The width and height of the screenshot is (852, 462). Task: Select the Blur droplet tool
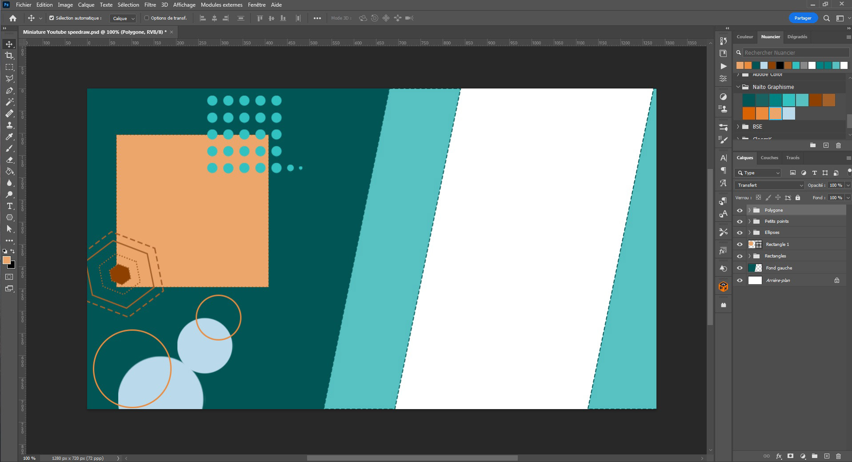pos(9,183)
